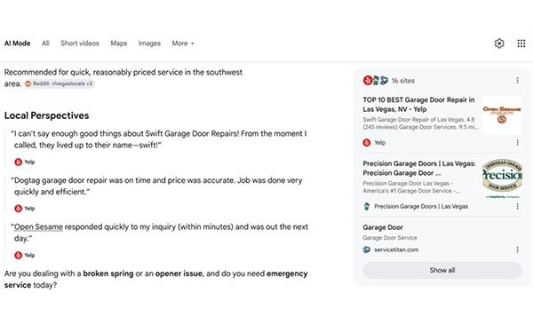This screenshot has width=533, height=333.
Task: Click the Yelp icon under the Dogtag quote
Action: coord(19,209)
